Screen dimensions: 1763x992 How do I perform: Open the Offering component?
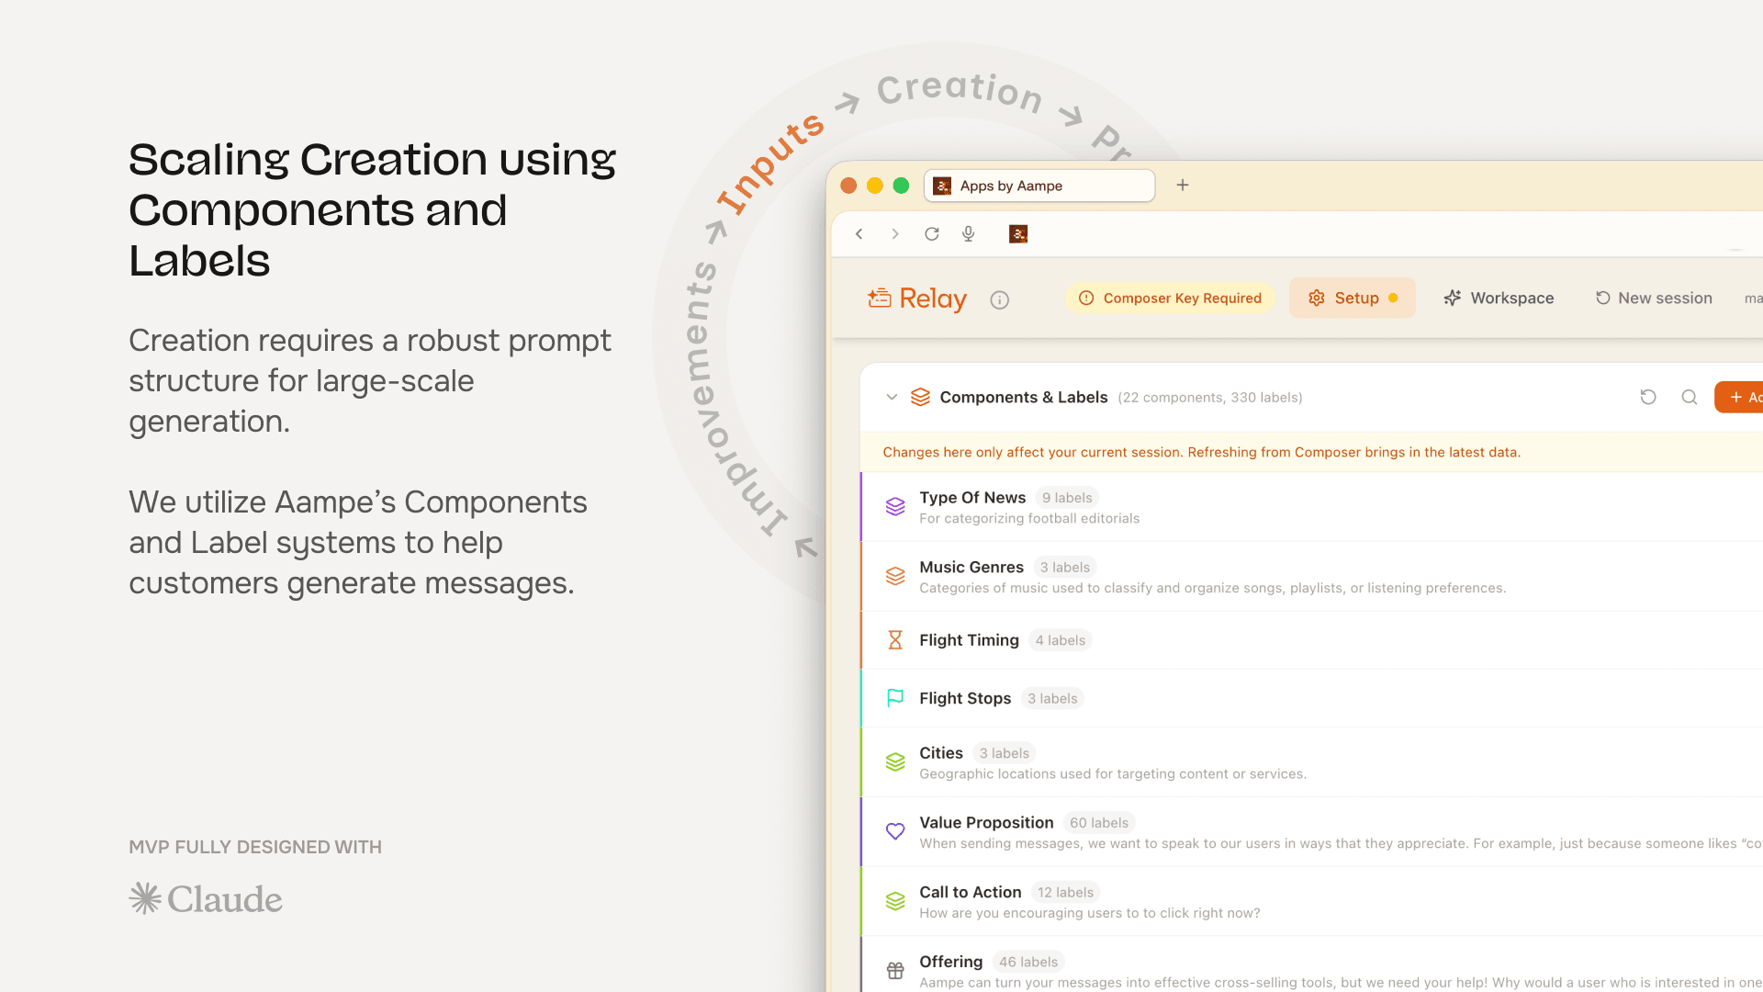[x=1311, y=964]
